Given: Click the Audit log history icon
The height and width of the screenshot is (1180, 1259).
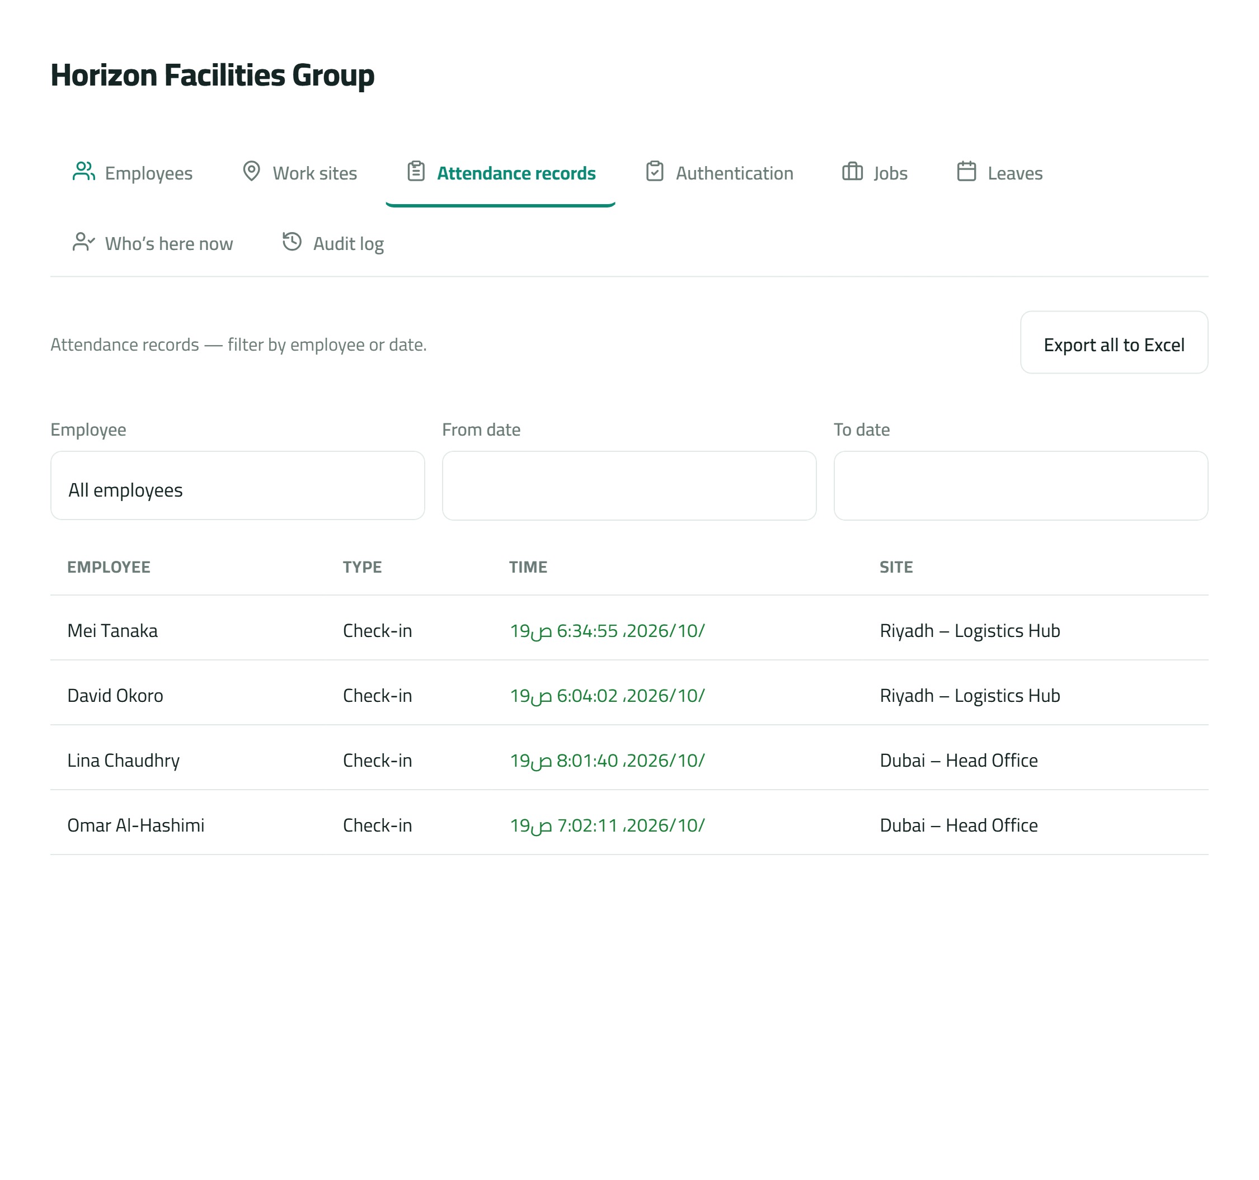Looking at the screenshot, I should pos(292,242).
